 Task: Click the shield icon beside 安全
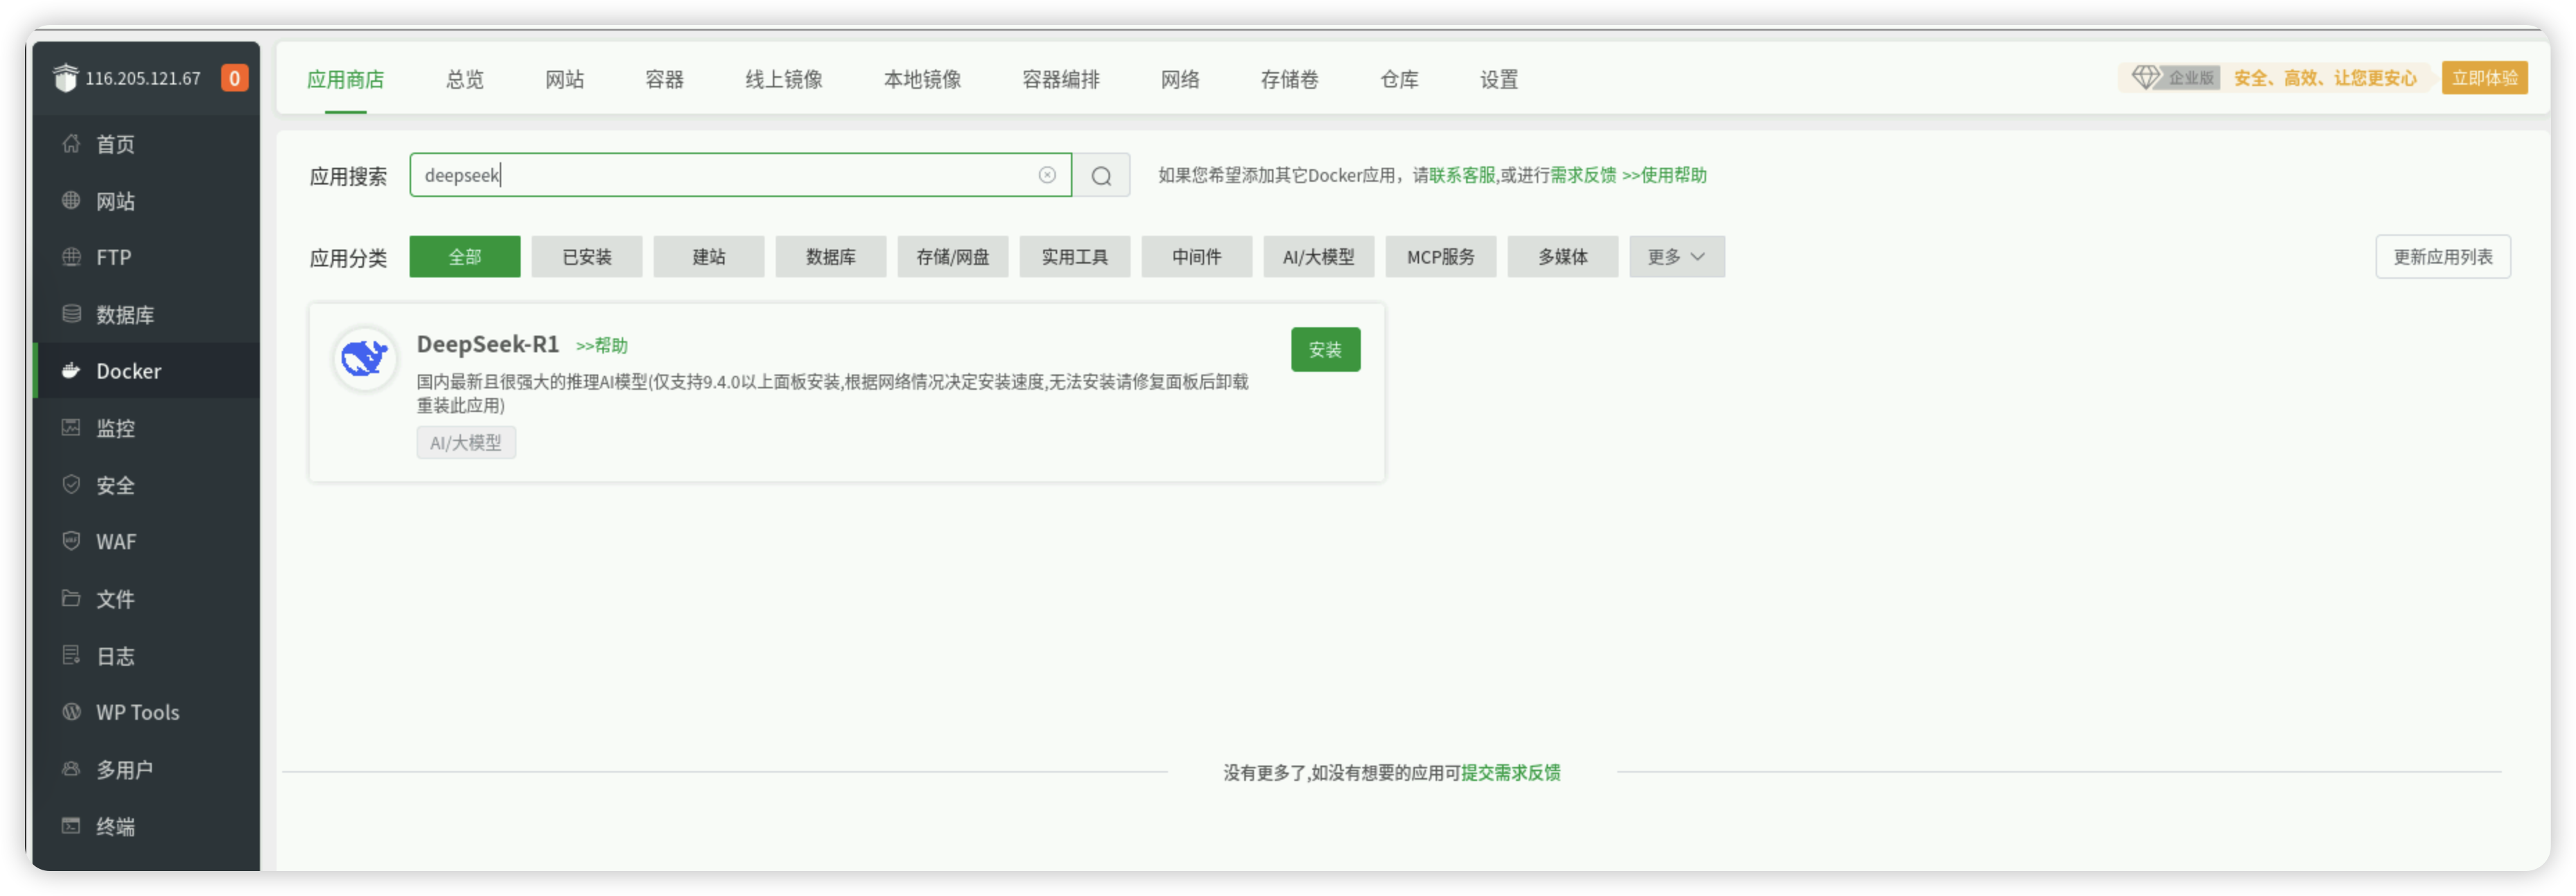(71, 484)
